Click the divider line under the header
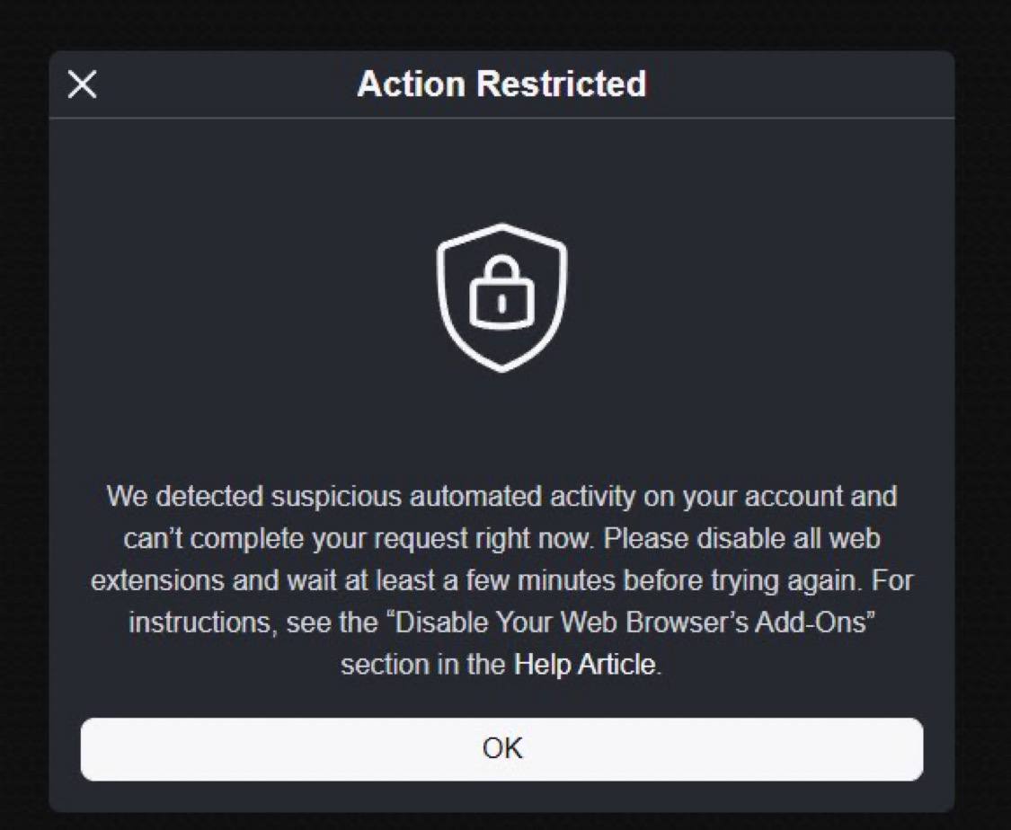 [x=501, y=118]
